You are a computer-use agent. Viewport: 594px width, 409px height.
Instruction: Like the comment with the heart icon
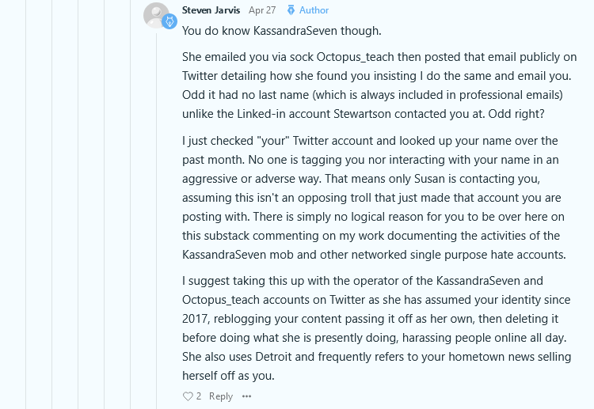(188, 396)
